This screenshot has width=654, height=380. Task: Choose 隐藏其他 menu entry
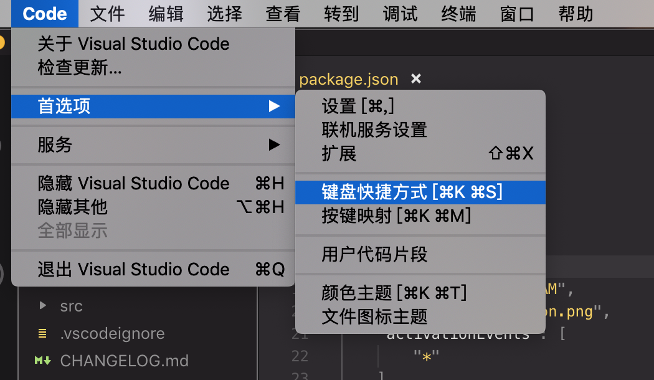153,207
